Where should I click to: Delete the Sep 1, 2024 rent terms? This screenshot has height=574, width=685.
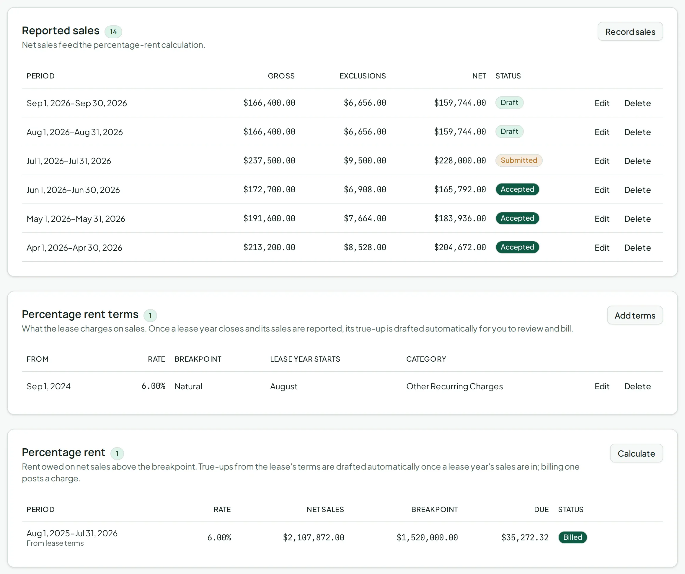click(637, 386)
